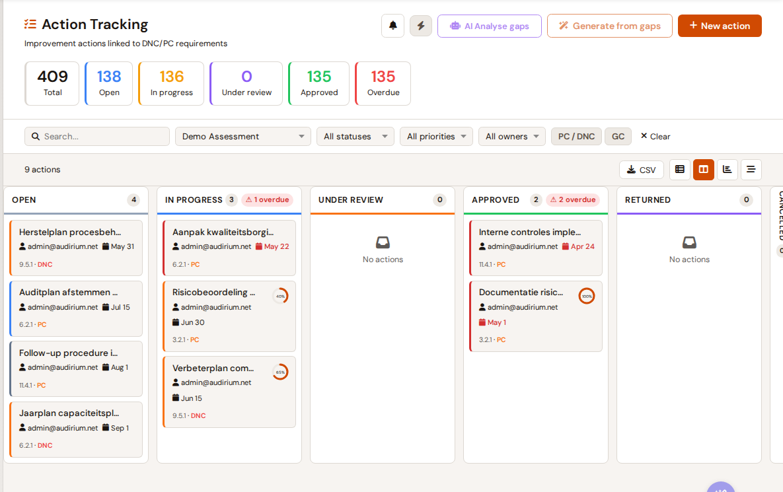Screen dimensions: 783x492
Task: Click the 6.2.1 DNC tag on Jaarplan card
Action: tap(36, 445)
